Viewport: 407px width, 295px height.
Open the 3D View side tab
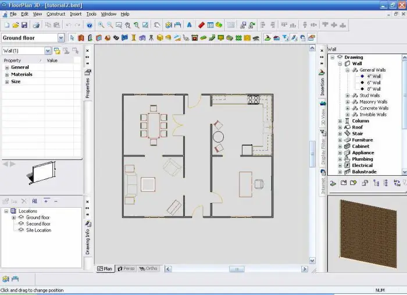[323, 116]
